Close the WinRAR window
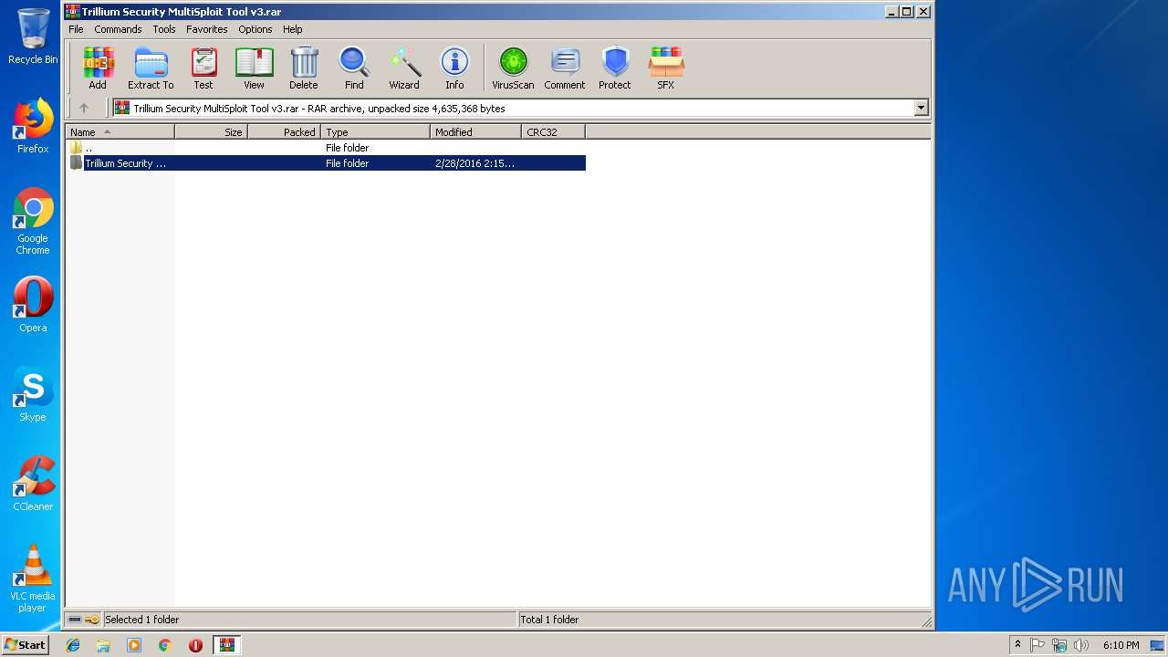Screen dimensions: 1168x657 point(923,12)
